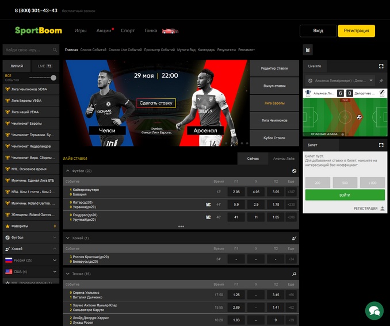Click the Регистрация yellow button
Screen dimensions: 390x326
pos(357,31)
